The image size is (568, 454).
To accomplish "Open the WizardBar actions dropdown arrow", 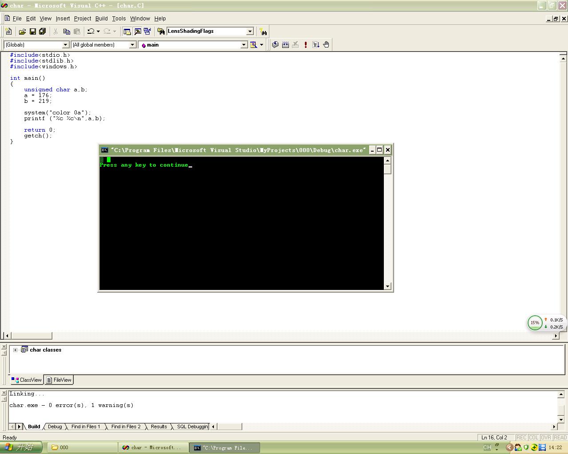I will (261, 45).
